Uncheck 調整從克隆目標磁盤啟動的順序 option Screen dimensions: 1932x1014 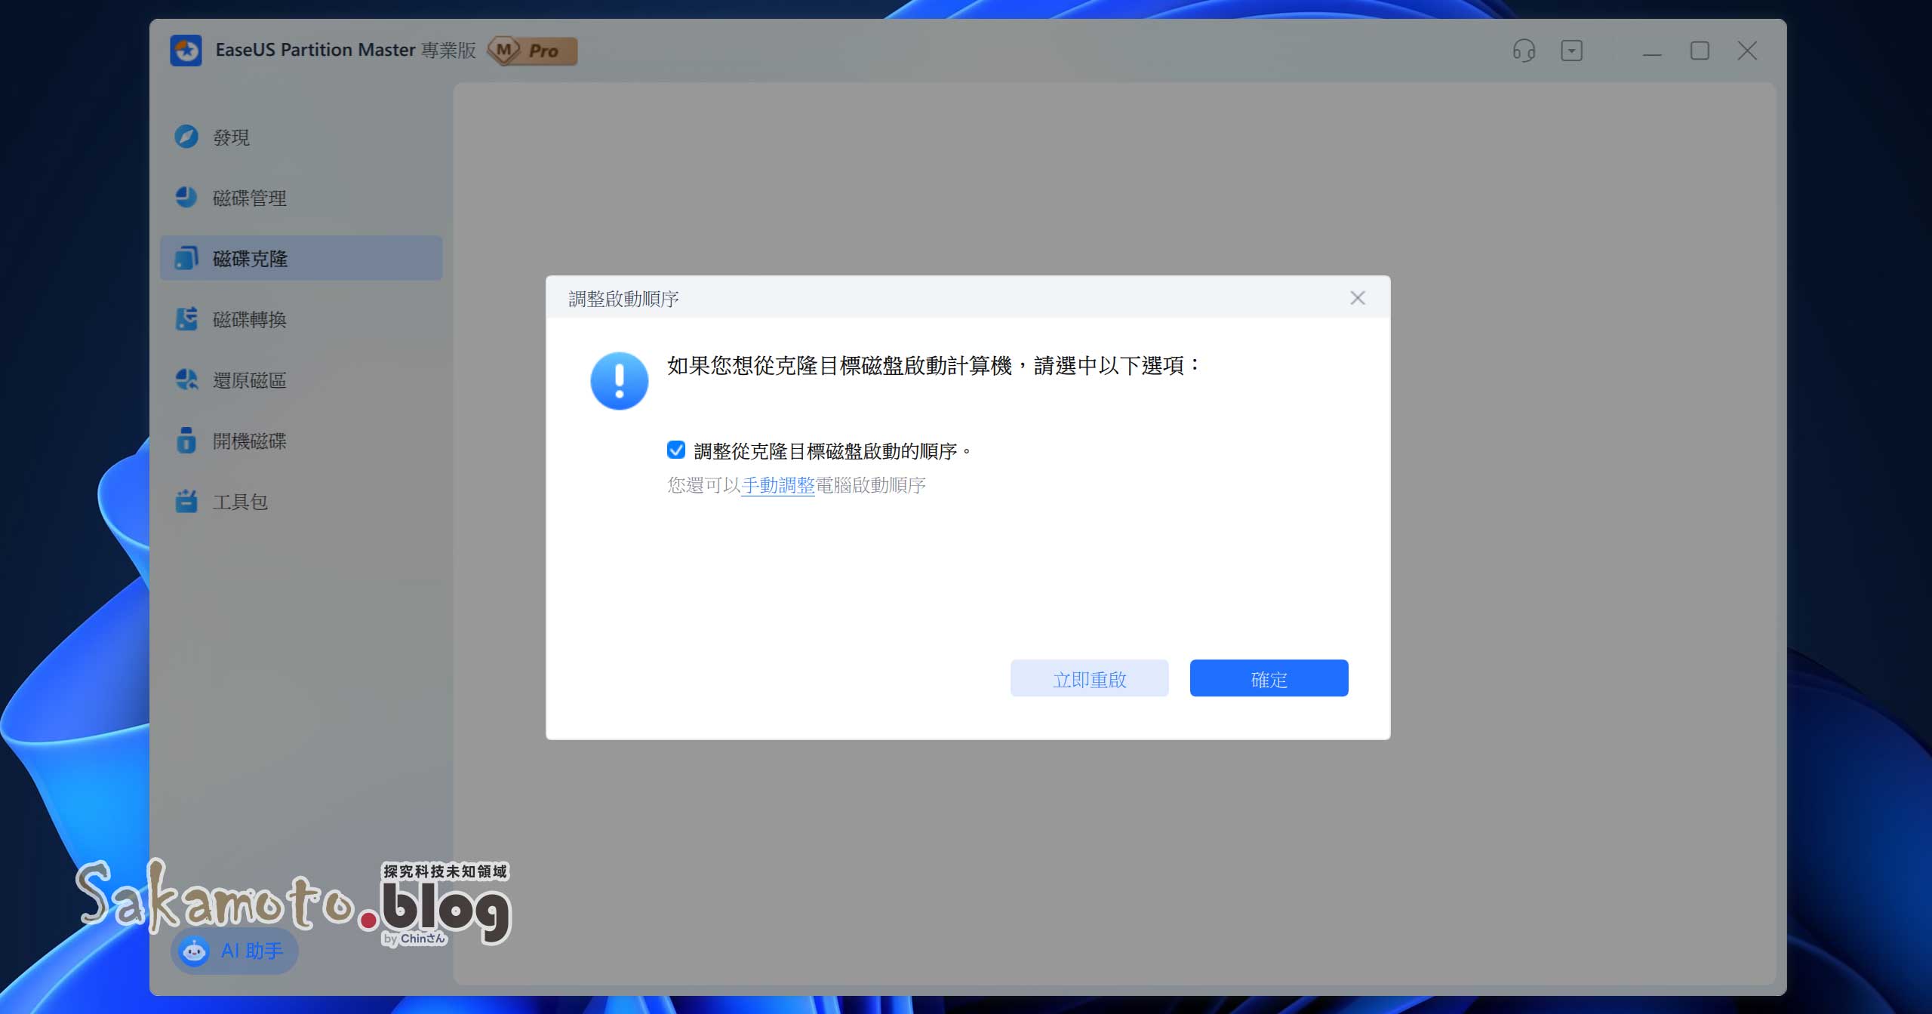pos(675,450)
